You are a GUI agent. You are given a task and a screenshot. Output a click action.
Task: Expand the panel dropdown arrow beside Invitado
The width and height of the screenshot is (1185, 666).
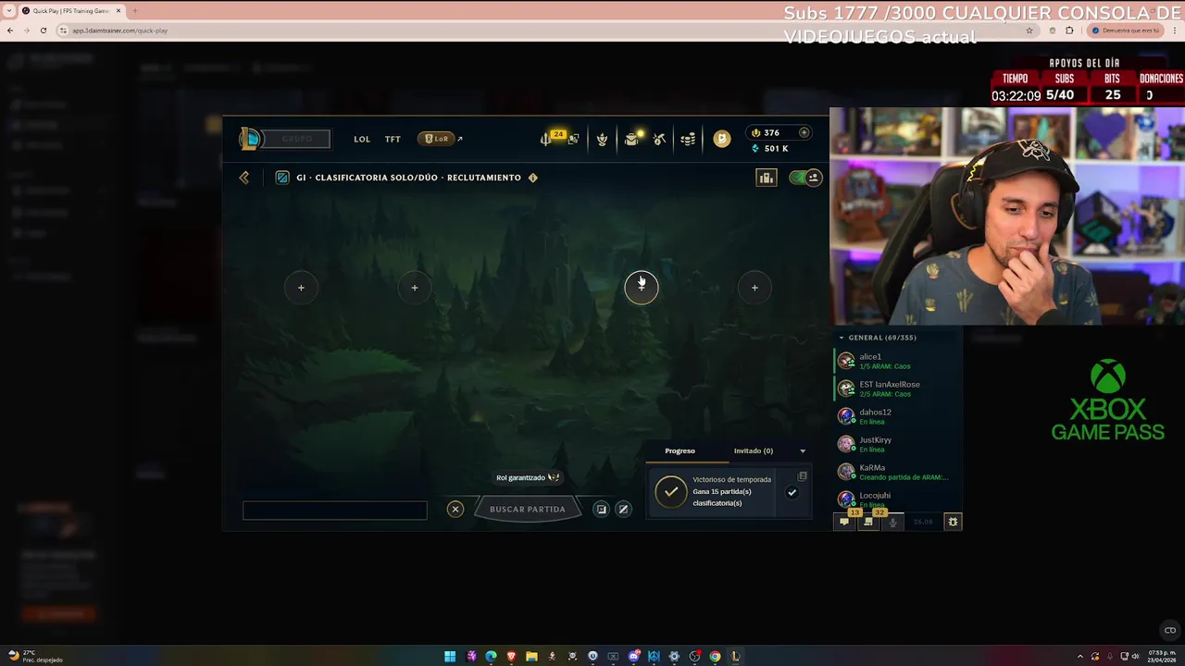point(803,451)
